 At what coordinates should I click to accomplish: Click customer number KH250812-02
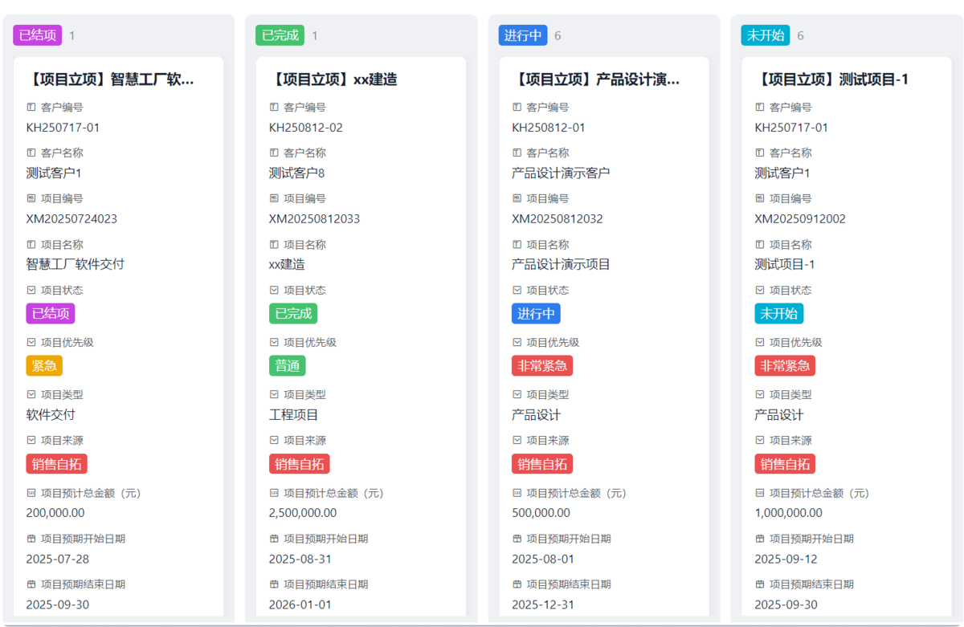point(306,127)
